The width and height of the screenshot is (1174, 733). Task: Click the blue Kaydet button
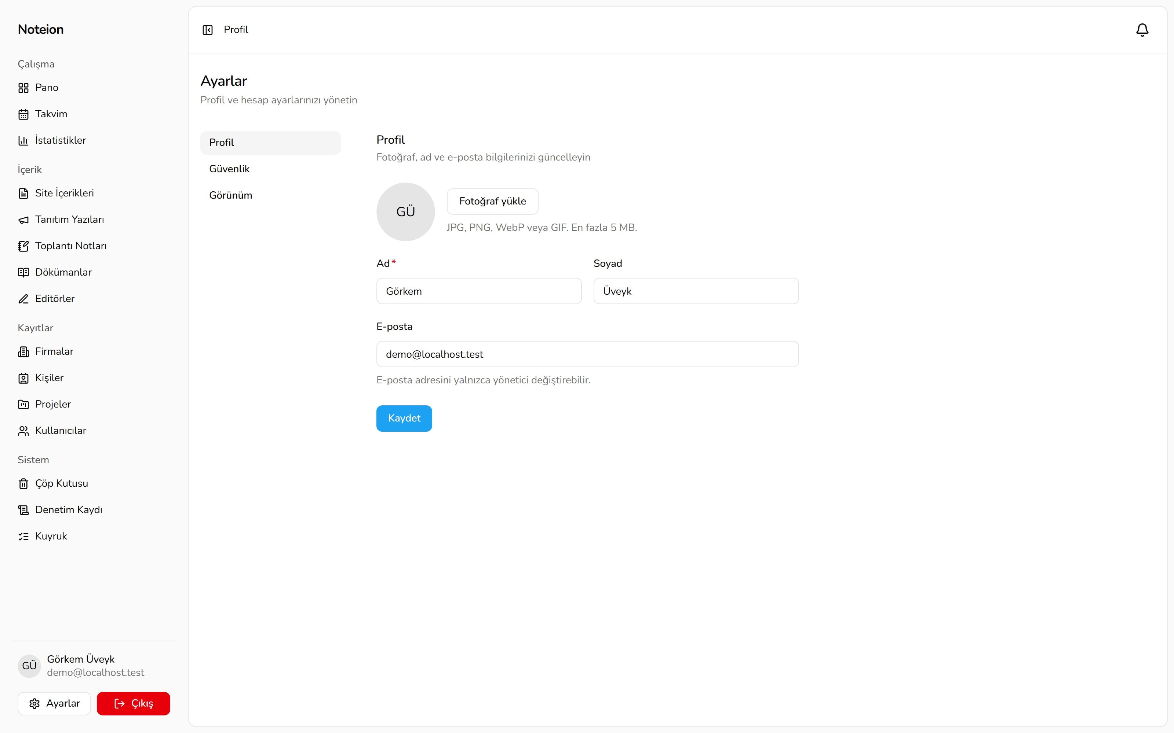point(404,419)
